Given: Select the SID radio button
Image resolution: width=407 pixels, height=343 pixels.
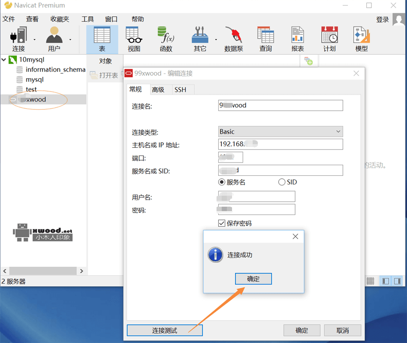Looking at the screenshot, I should (x=282, y=182).
